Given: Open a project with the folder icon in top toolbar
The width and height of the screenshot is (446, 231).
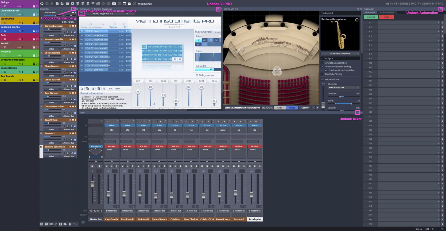Looking at the screenshot, I should pyautogui.click(x=62, y=3).
